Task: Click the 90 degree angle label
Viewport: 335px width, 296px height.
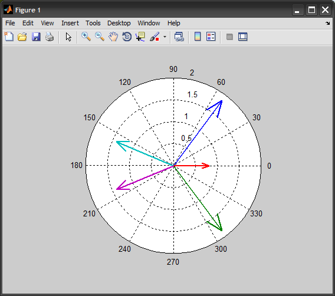Action: pos(173,69)
